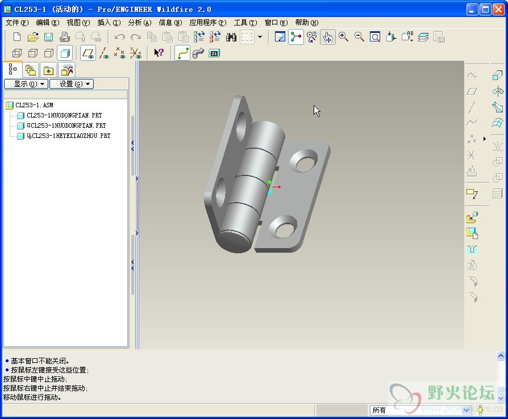Add a component to the assembly
The height and width of the screenshot is (419, 508).
click(x=472, y=217)
